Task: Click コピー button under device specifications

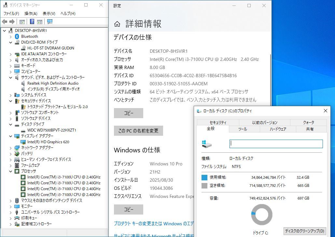Action: [x=128, y=113]
